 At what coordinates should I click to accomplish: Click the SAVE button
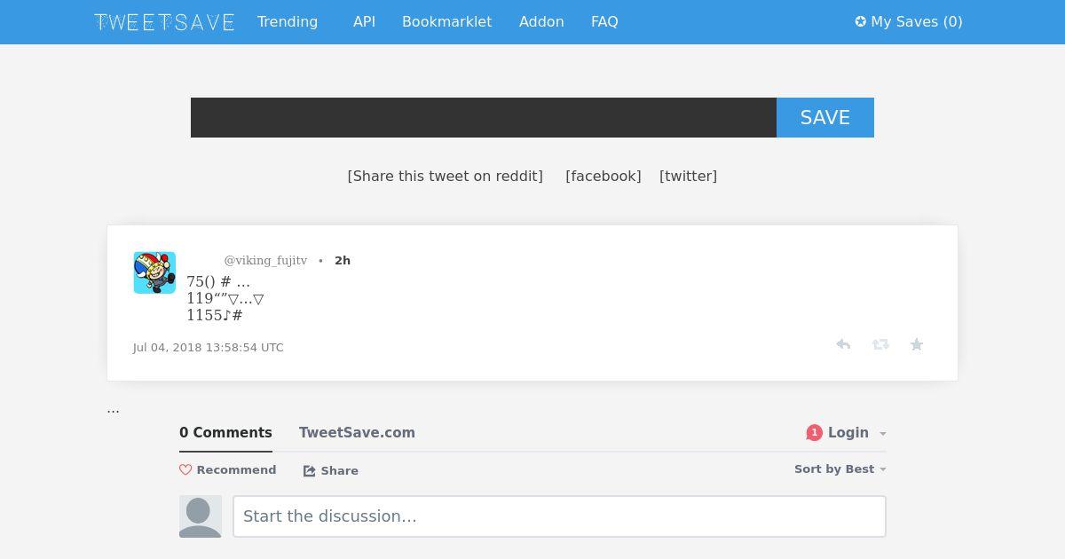825,117
